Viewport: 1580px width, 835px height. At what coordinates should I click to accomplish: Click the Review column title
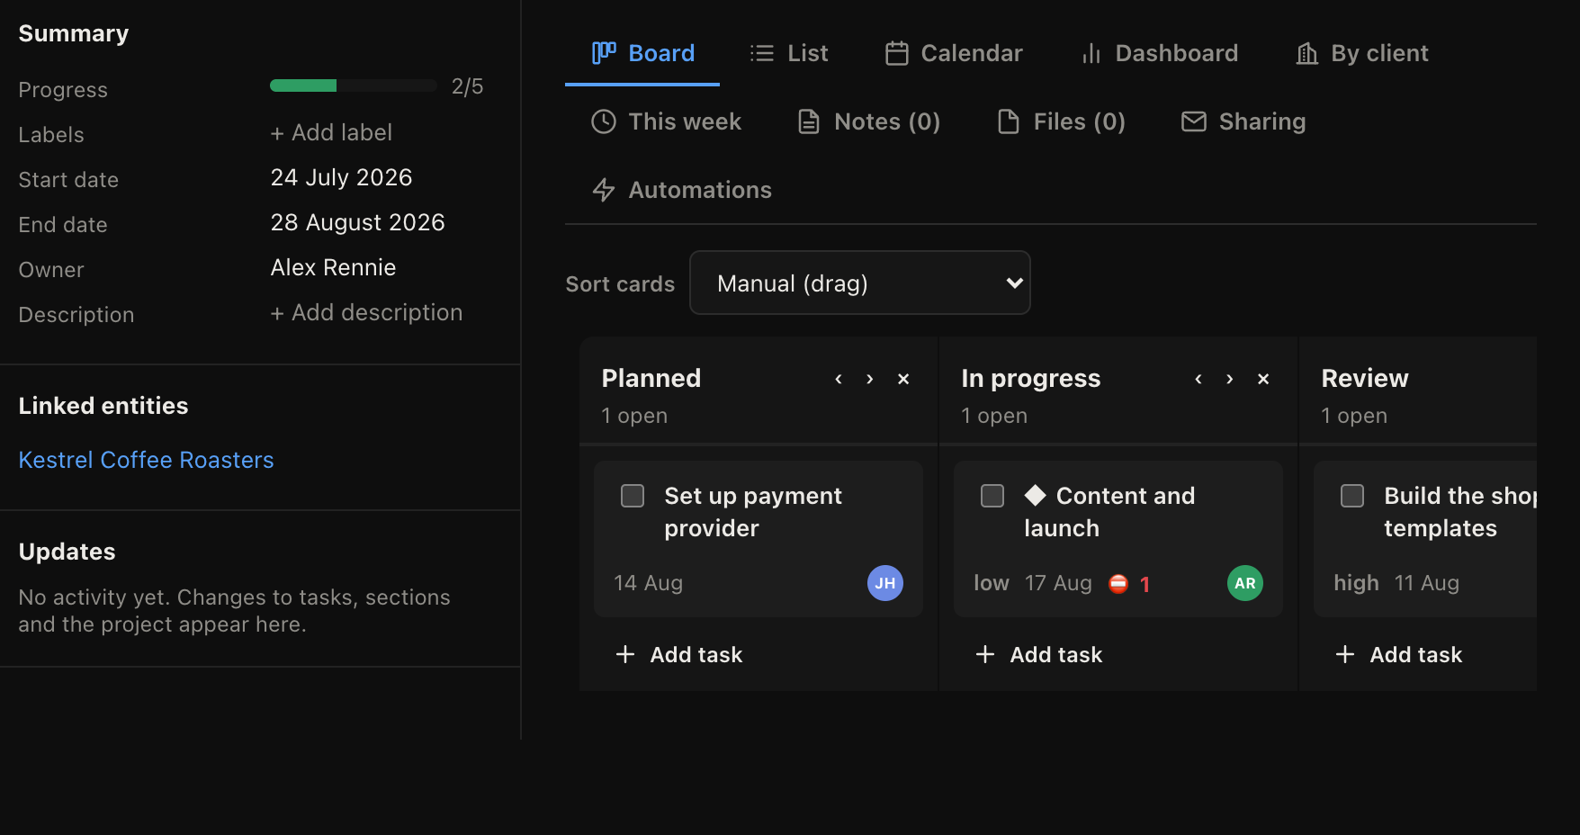[1365, 378]
